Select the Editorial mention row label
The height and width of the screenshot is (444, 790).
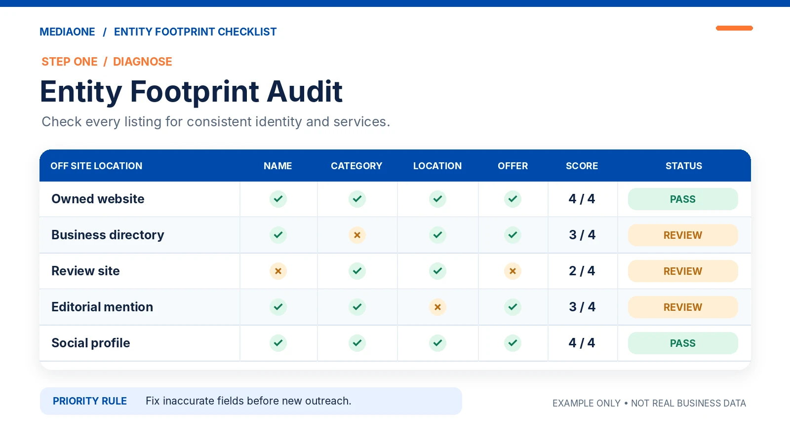click(x=102, y=307)
